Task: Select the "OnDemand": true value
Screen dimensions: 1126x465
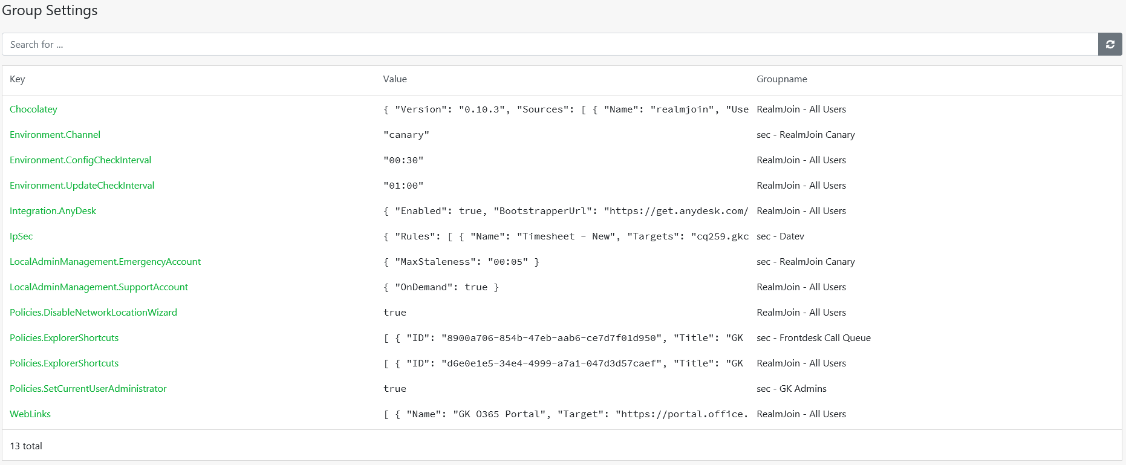Action: point(441,287)
